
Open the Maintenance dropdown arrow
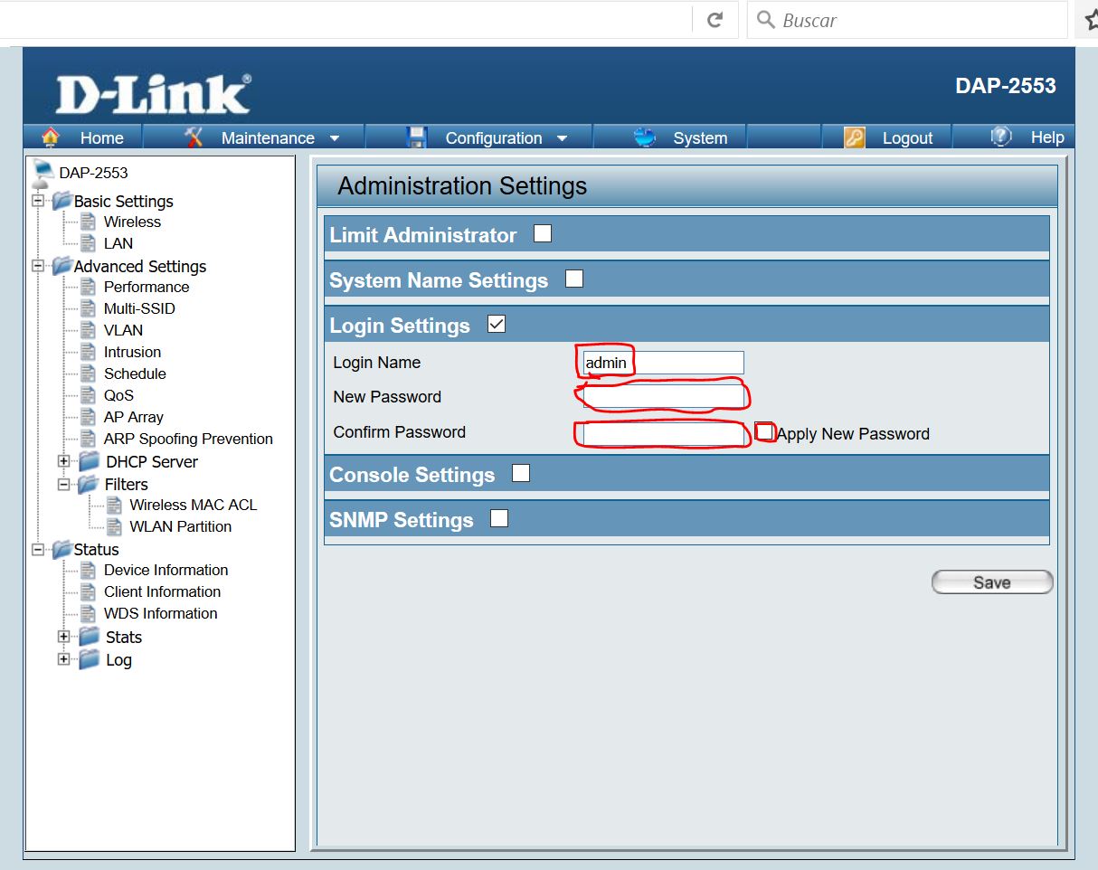point(335,138)
